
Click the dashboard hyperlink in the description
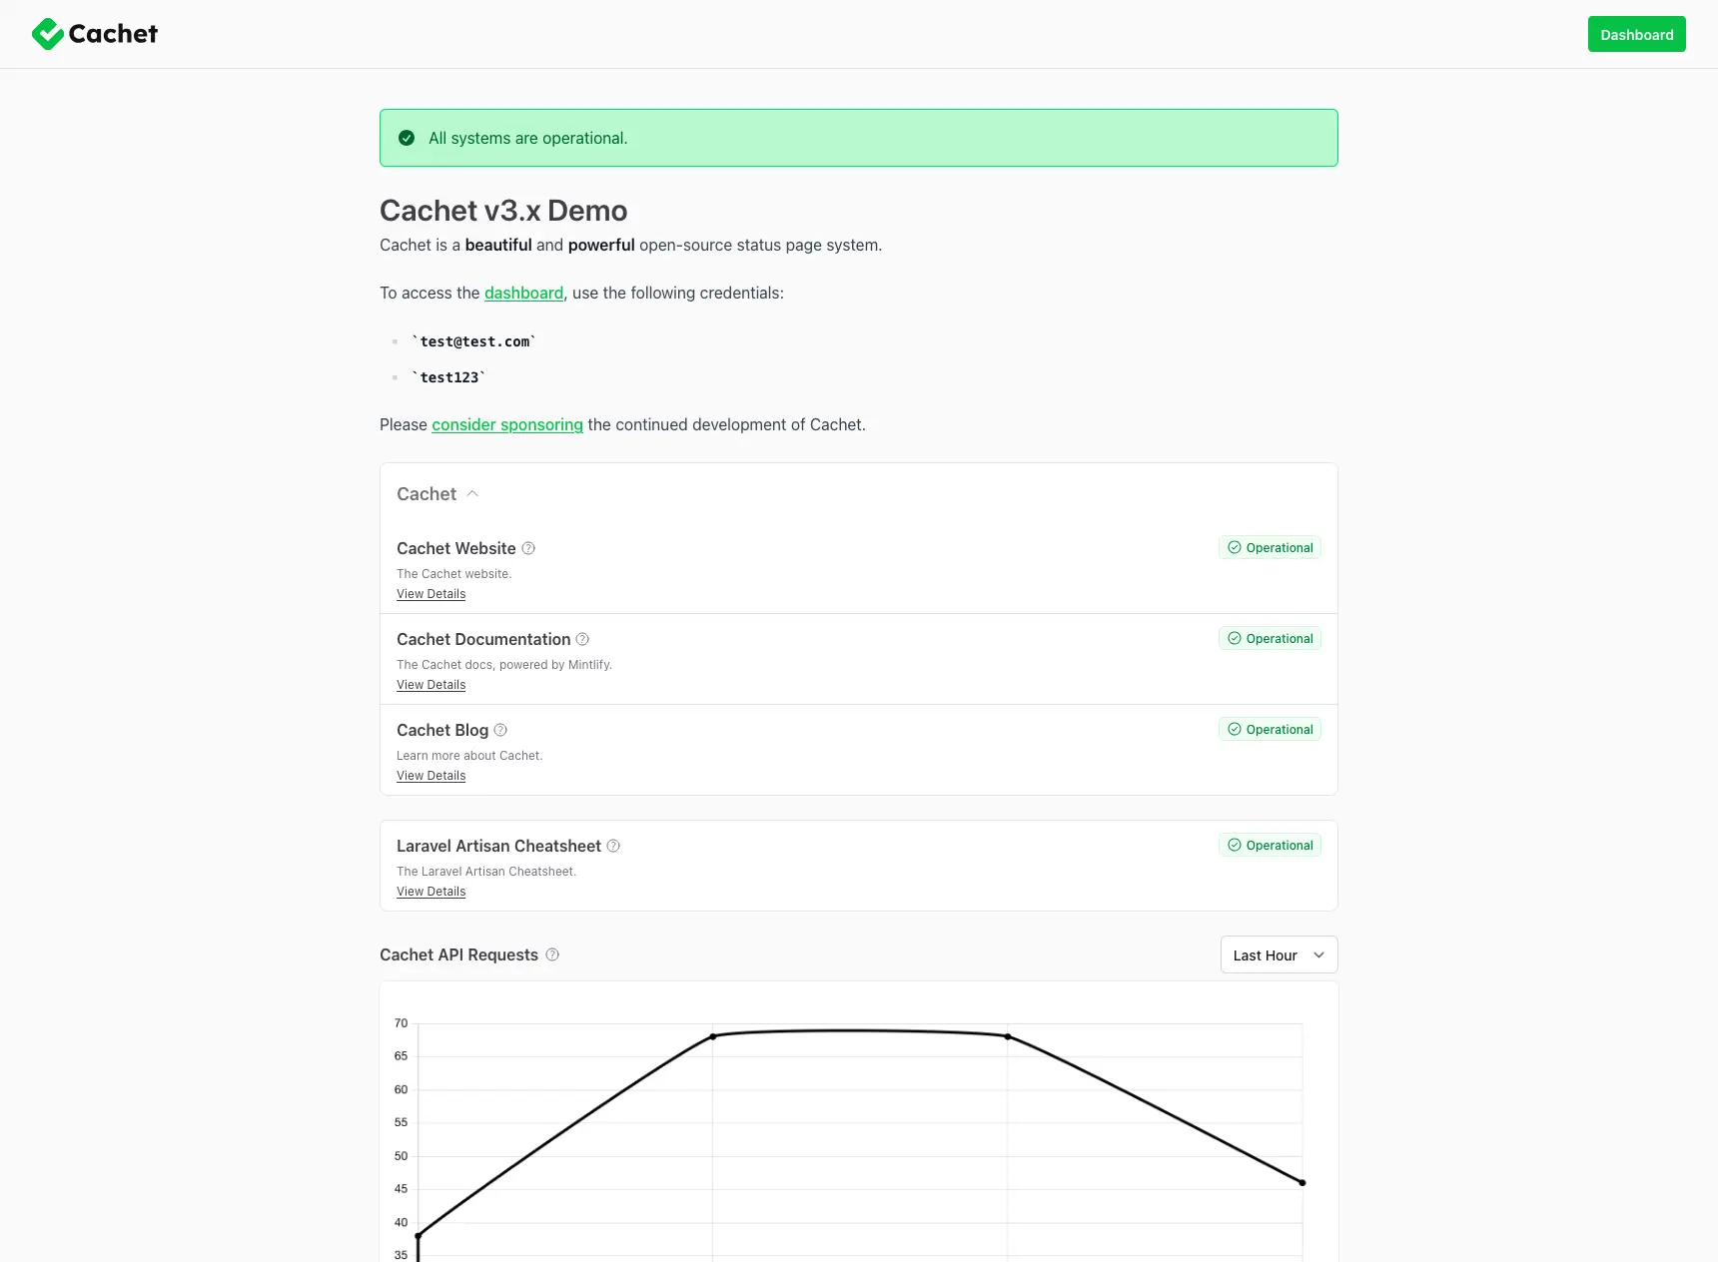point(523,293)
